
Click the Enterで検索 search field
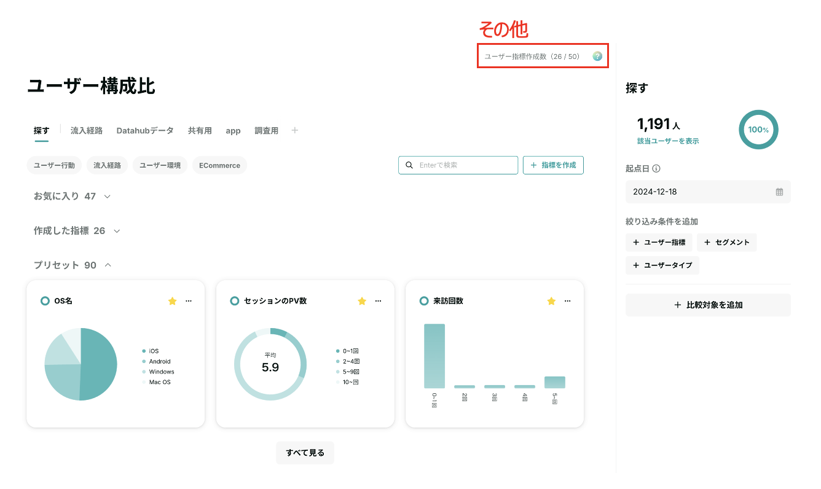pos(458,165)
